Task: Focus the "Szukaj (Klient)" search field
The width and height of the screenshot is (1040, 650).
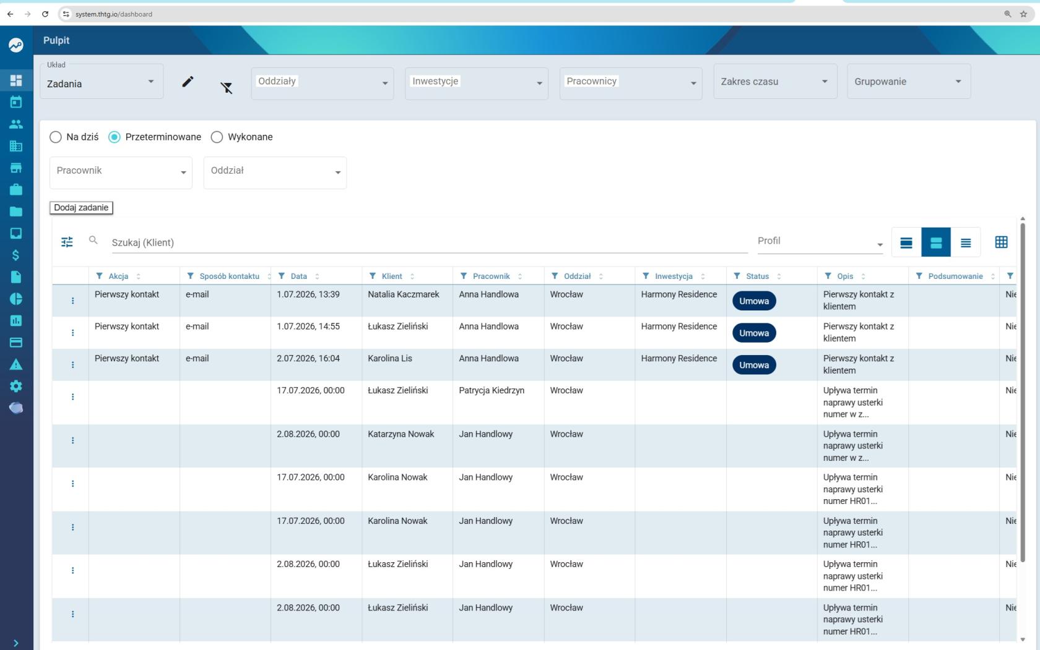Action: (x=430, y=242)
